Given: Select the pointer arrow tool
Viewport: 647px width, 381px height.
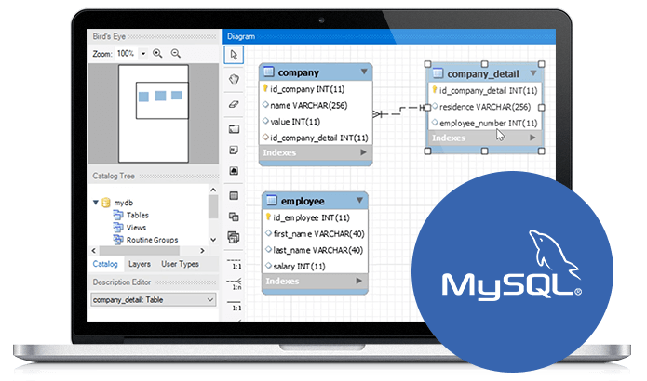Looking at the screenshot, I should click(234, 55).
